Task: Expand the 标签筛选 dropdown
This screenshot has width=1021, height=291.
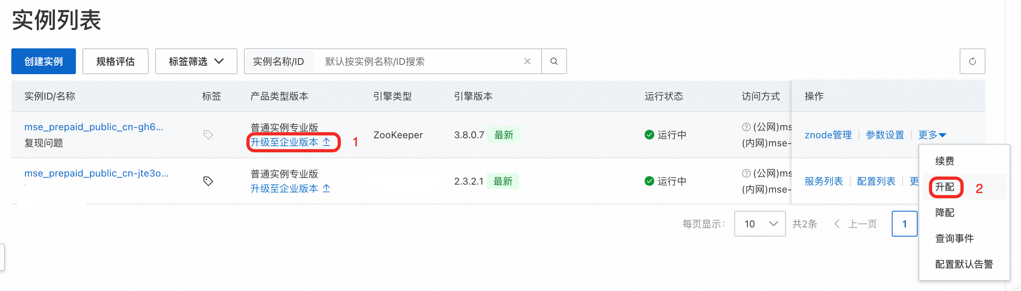Action: [x=196, y=61]
